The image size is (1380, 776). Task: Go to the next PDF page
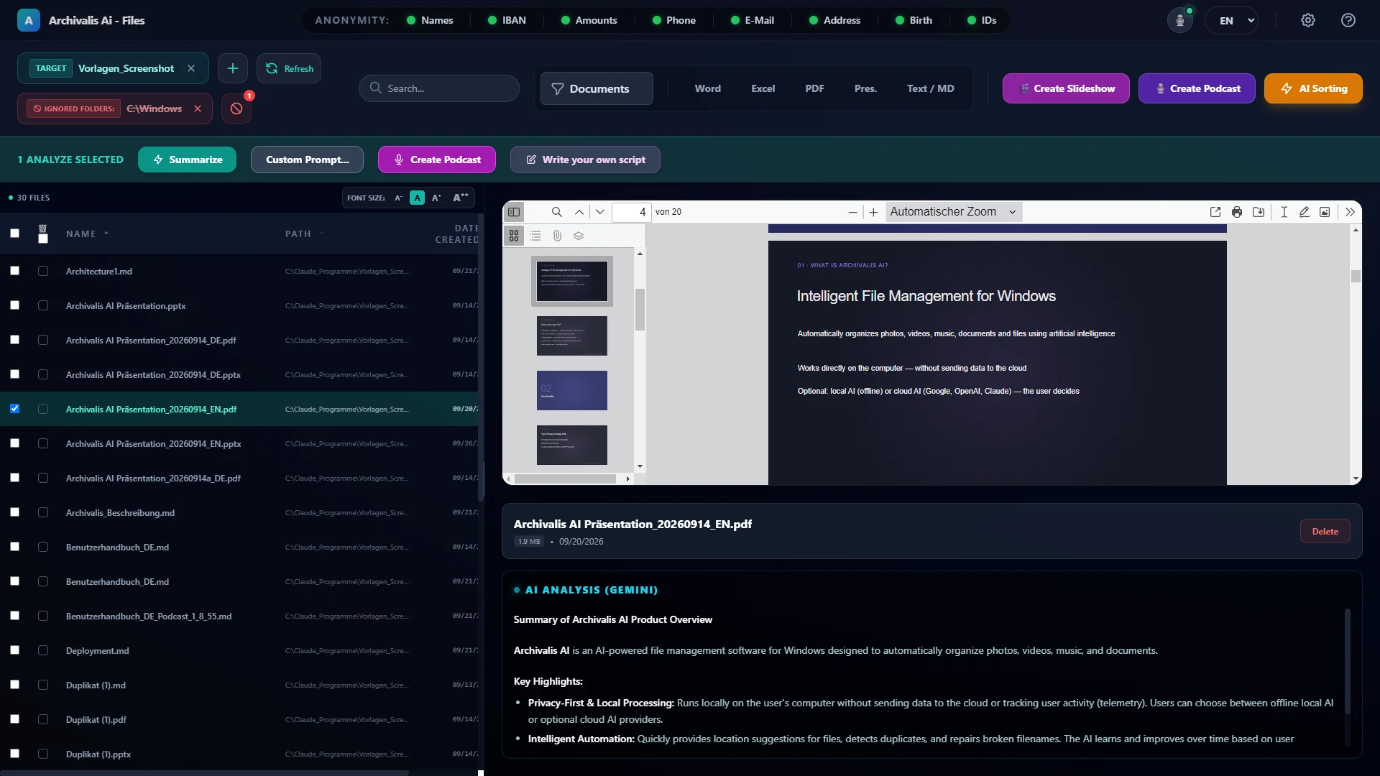click(x=600, y=212)
